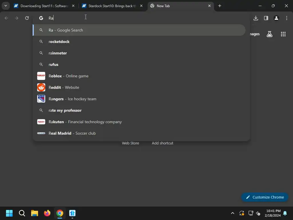This screenshot has height=220, width=293.
Task: Select 'Ra - Google Search' suggestion
Action: pos(139,30)
